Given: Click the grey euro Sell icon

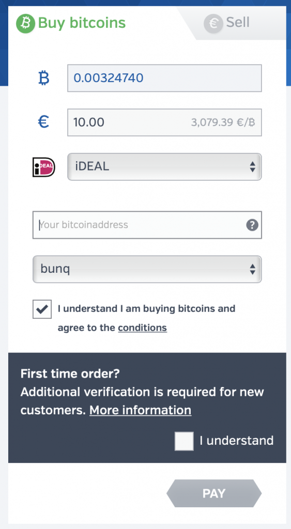Looking at the screenshot, I should pyautogui.click(x=213, y=23).
